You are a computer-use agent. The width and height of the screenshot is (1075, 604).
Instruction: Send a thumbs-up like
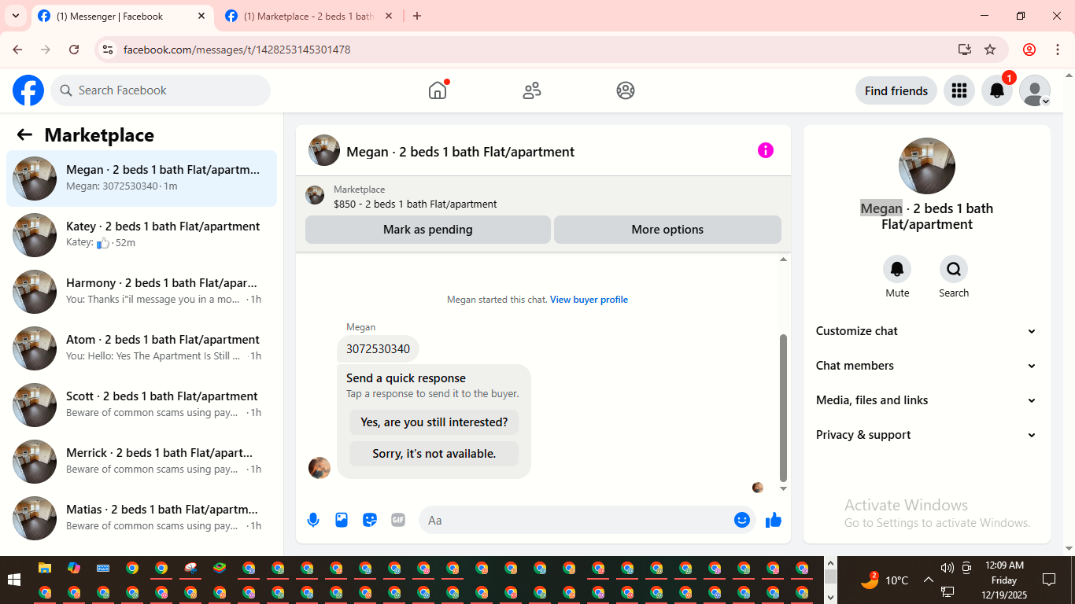coord(774,520)
